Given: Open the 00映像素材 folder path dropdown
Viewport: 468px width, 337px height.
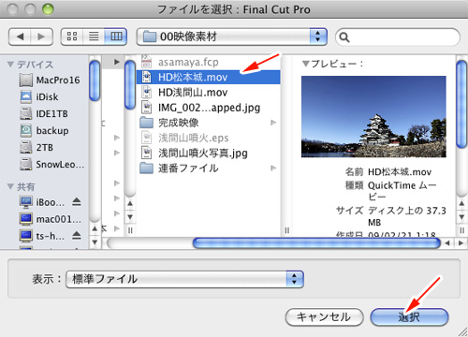Looking at the screenshot, I should coord(231,37).
